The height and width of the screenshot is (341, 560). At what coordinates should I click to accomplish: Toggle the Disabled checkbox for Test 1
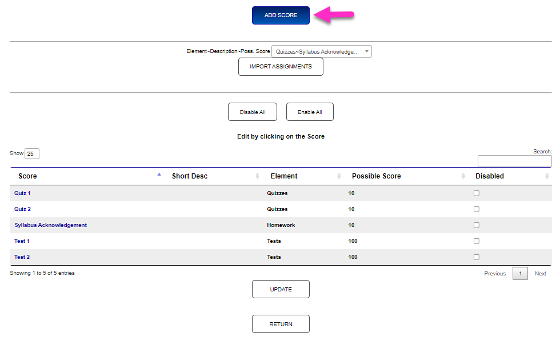click(476, 241)
